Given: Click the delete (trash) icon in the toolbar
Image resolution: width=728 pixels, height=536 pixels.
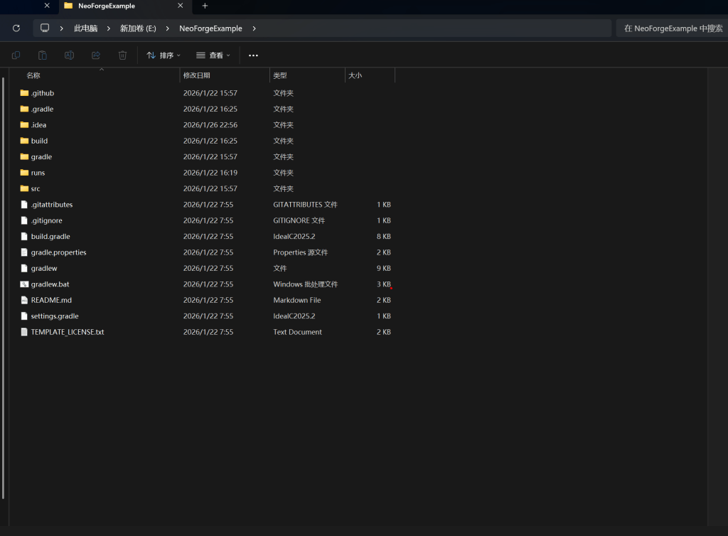Looking at the screenshot, I should coord(122,55).
